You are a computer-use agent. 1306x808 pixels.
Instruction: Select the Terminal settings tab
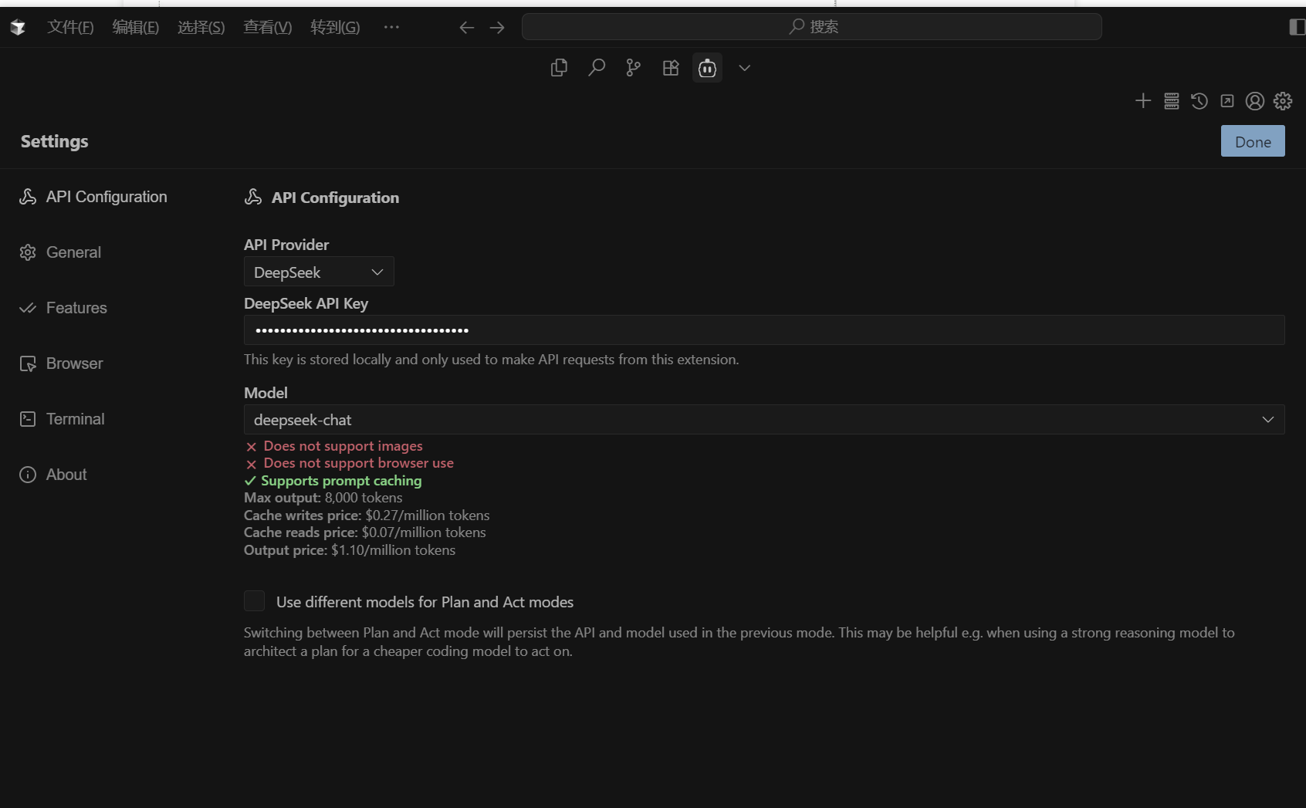(62, 419)
